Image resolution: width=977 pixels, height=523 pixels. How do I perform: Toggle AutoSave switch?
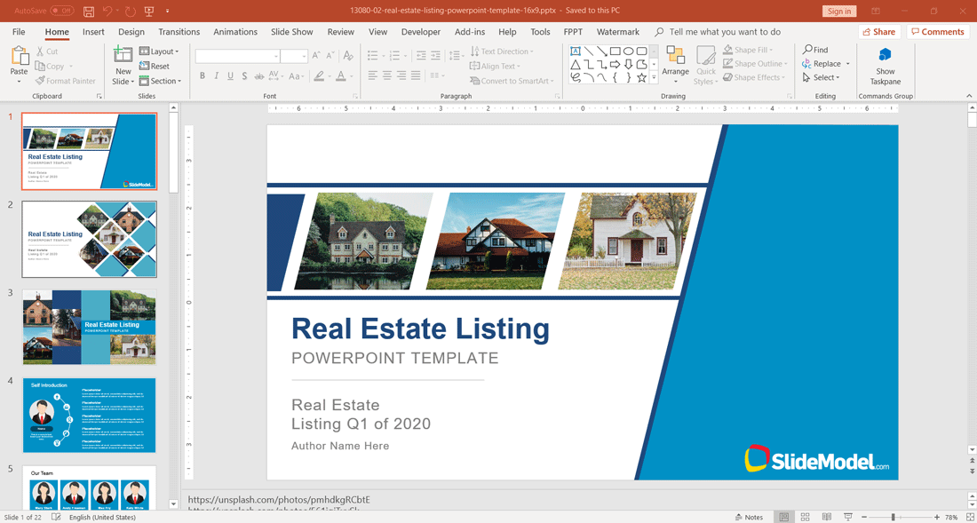coord(61,12)
